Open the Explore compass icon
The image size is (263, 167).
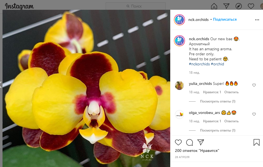point(239,6)
